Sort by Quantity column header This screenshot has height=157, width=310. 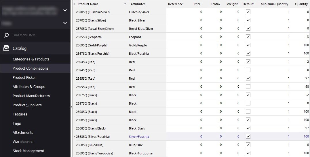click(x=301, y=4)
